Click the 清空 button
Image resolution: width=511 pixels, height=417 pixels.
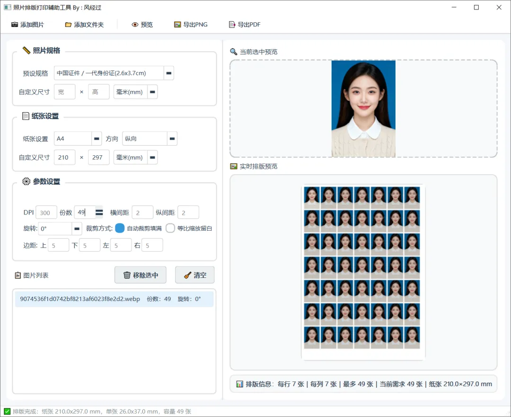[x=195, y=275]
